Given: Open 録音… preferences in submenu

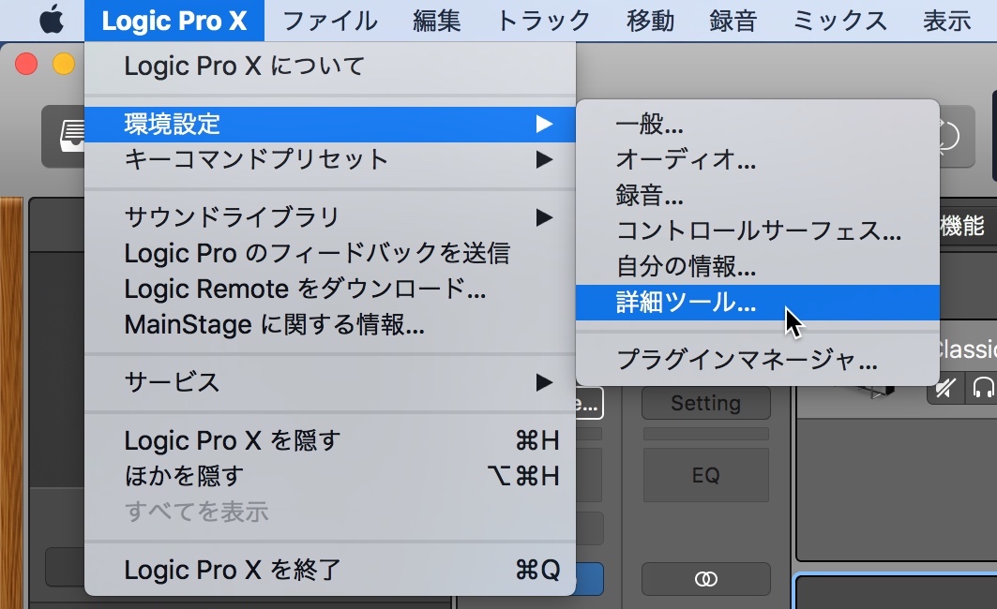Looking at the screenshot, I should click(758, 195).
